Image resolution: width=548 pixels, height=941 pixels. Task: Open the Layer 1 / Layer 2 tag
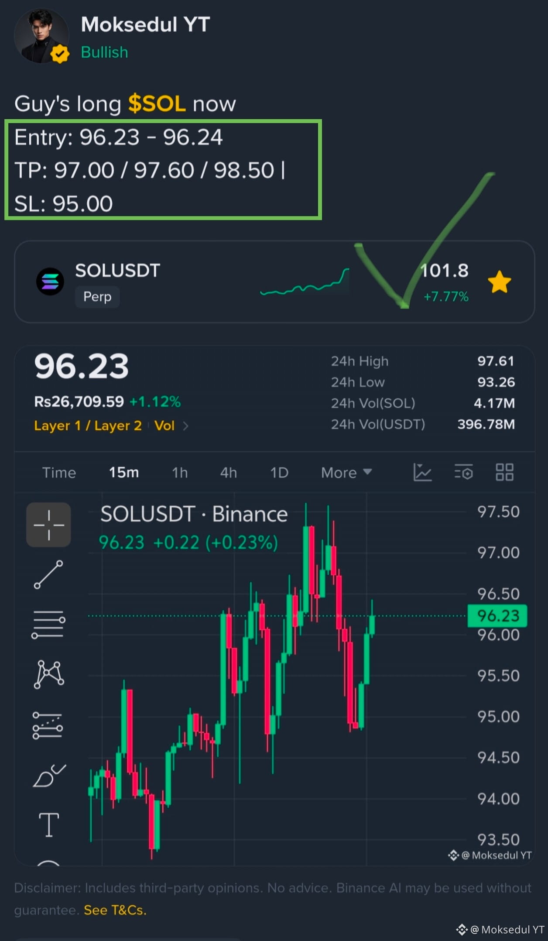coord(88,426)
